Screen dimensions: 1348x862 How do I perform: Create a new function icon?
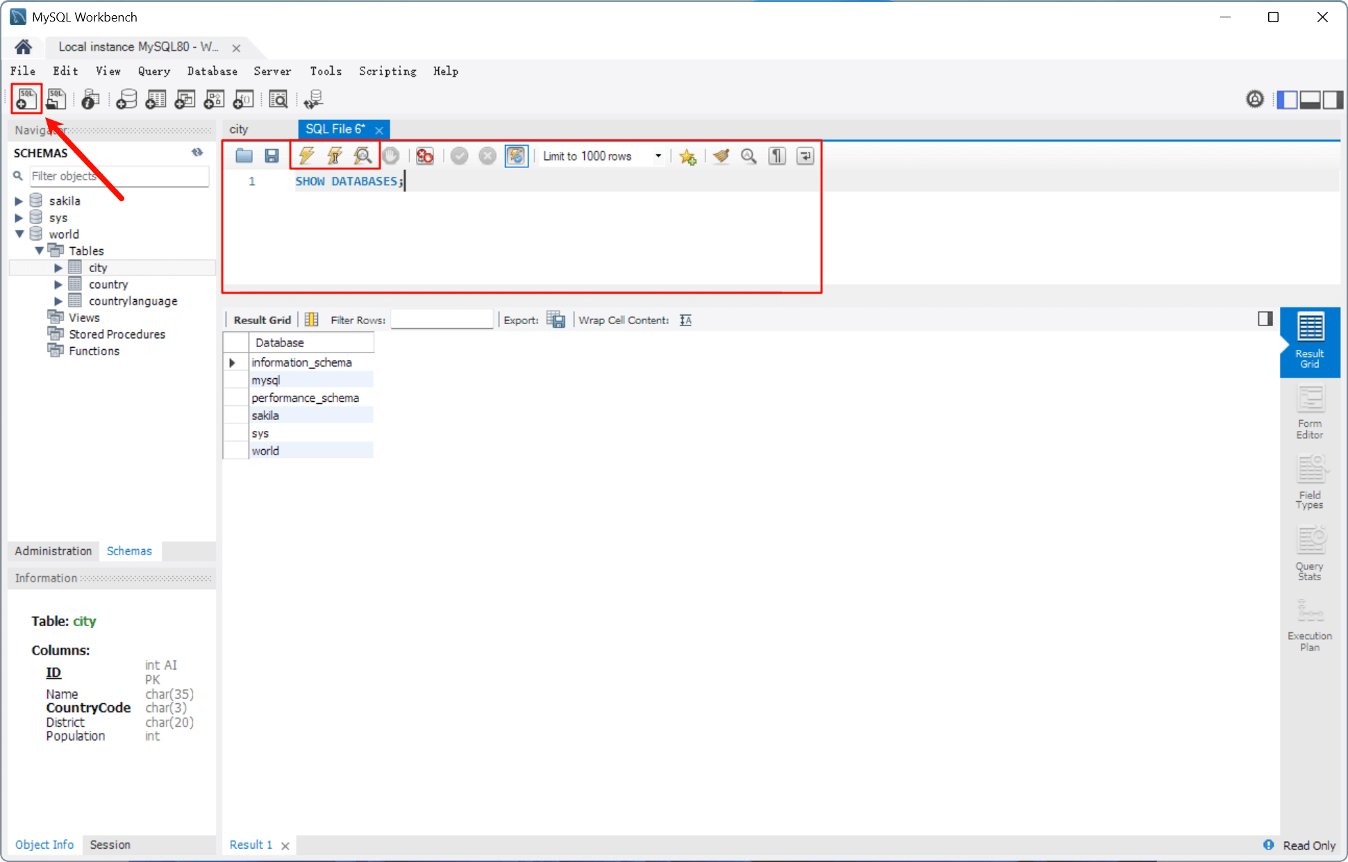pyautogui.click(x=243, y=99)
